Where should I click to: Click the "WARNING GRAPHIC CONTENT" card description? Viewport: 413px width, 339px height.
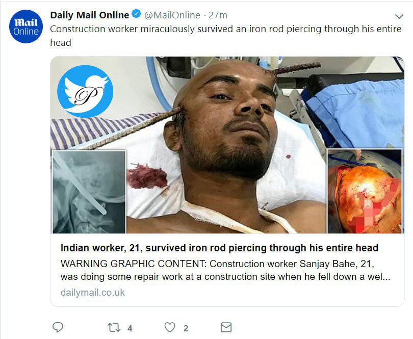click(x=224, y=270)
